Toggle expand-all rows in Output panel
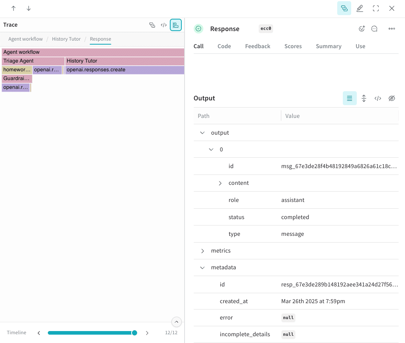Viewport: 405px width, 343px height. 364,98
